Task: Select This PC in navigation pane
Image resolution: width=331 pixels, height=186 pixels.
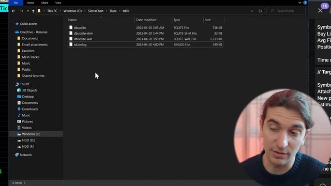Action: coord(25,84)
